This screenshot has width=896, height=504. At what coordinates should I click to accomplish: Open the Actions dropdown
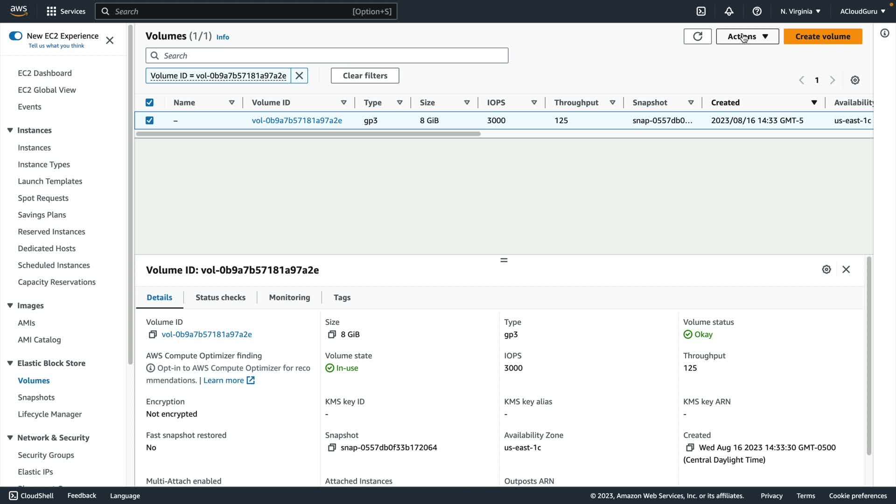pyautogui.click(x=747, y=36)
